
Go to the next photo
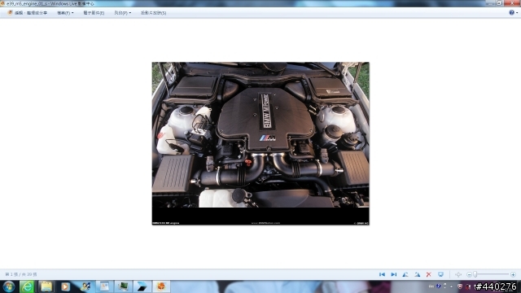pos(394,274)
